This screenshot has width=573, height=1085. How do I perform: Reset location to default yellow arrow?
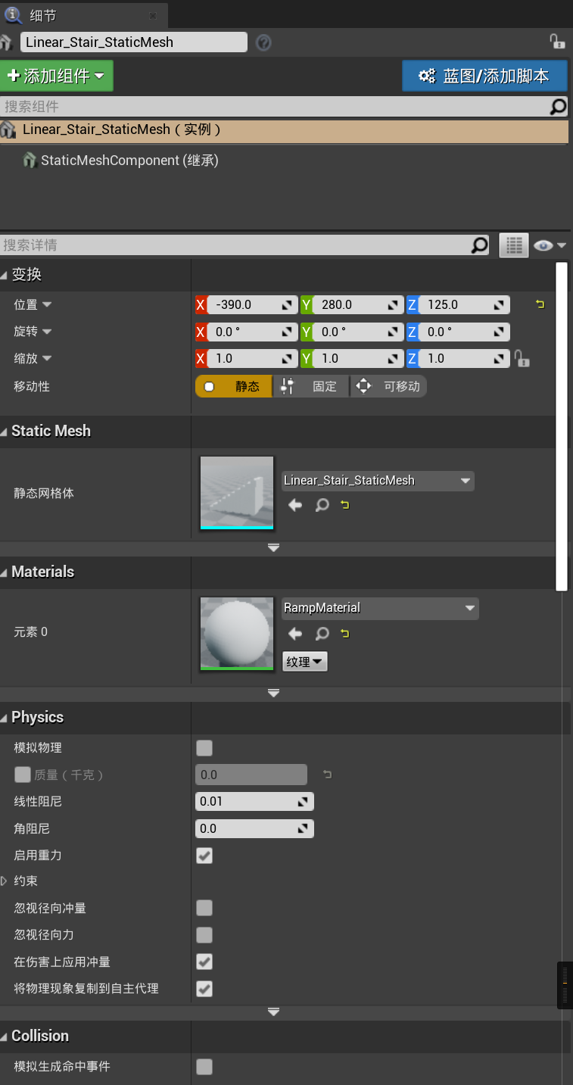tap(540, 304)
